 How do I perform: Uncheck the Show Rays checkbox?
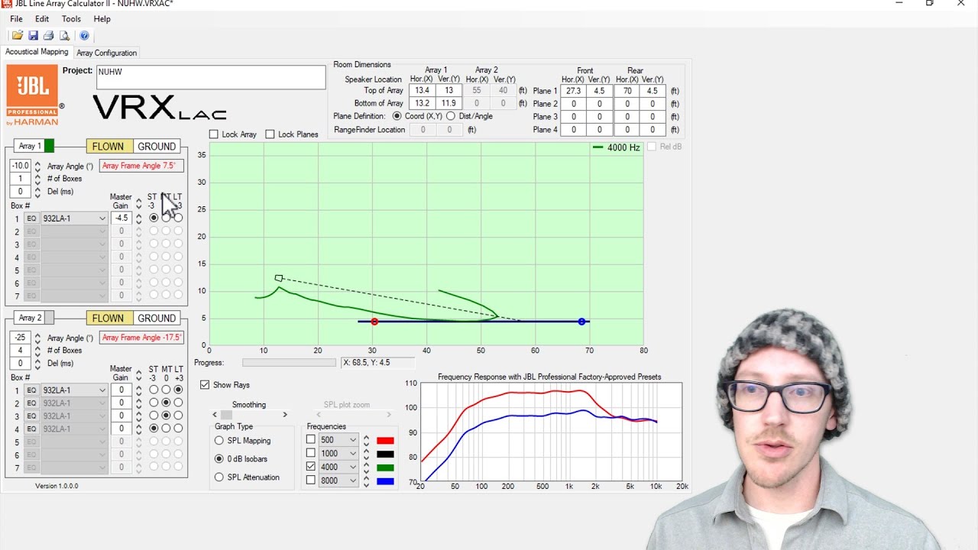pos(205,385)
